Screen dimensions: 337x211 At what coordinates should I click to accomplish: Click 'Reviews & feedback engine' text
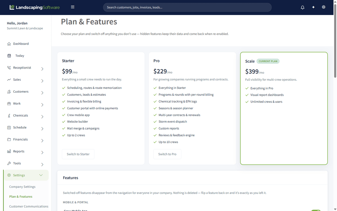coord(177,135)
